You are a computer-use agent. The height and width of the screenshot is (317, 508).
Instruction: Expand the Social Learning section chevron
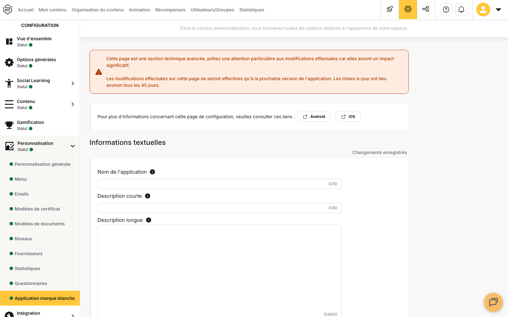click(73, 83)
